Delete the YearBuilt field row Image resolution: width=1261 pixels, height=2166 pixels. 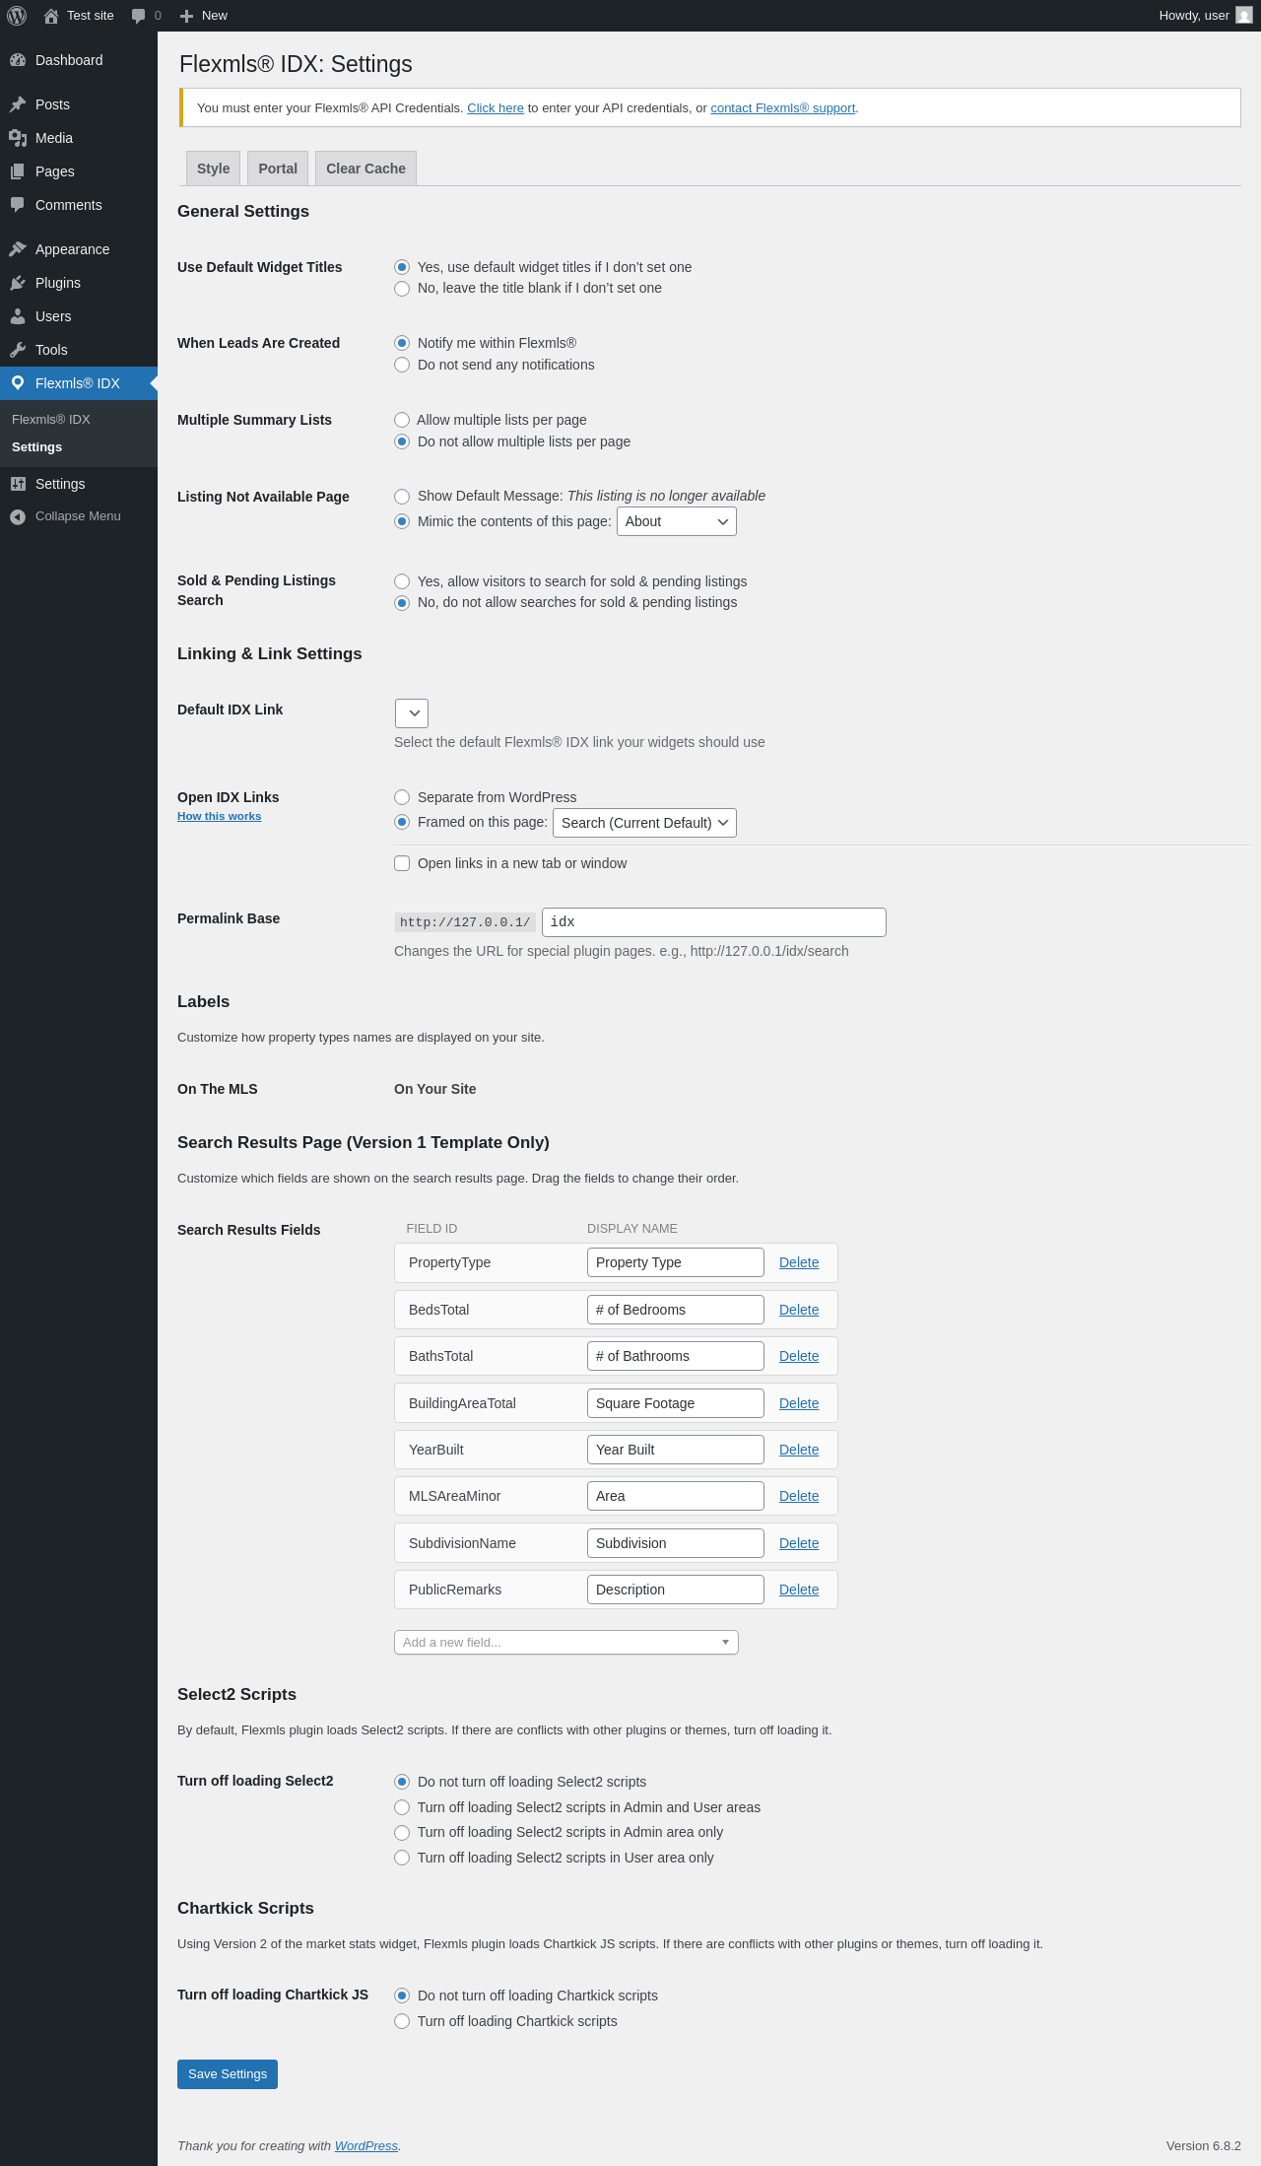(799, 1450)
